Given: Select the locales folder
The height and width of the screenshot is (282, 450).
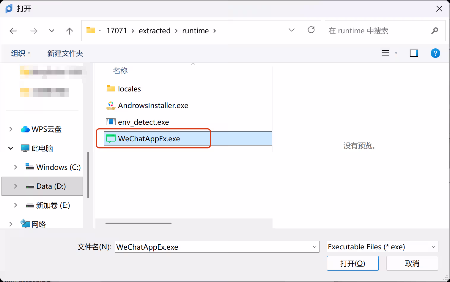Looking at the screenshot, I should tap(129, 89).
